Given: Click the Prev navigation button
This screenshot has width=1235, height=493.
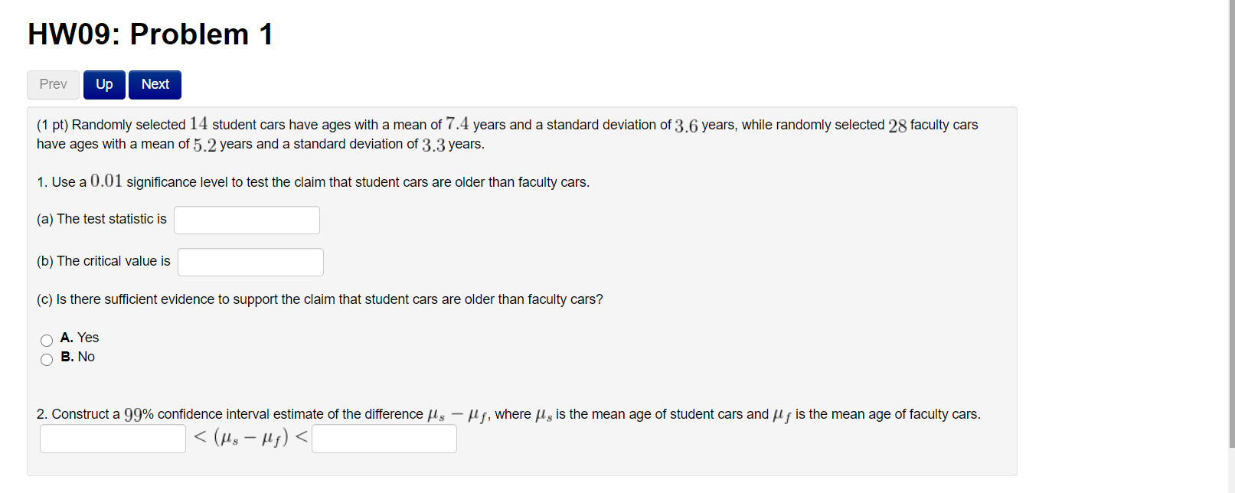Looking at the screenshot, I should 52,84.
